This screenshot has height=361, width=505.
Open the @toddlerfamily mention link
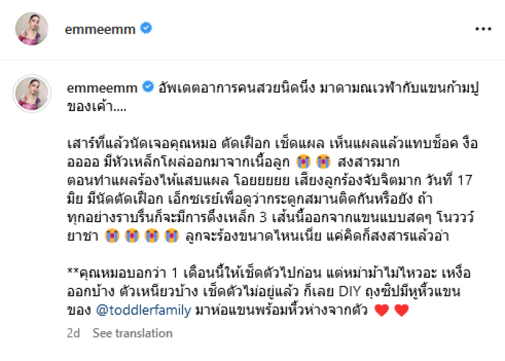144,310
